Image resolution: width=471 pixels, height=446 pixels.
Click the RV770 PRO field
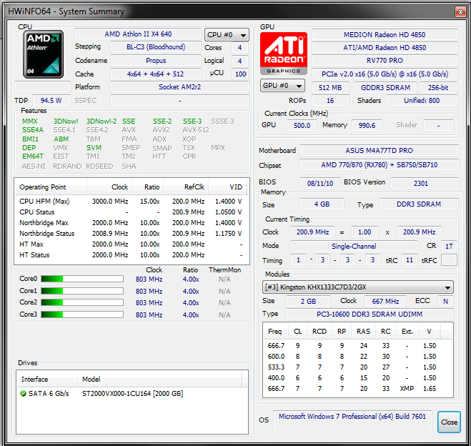tap(385, 61)
